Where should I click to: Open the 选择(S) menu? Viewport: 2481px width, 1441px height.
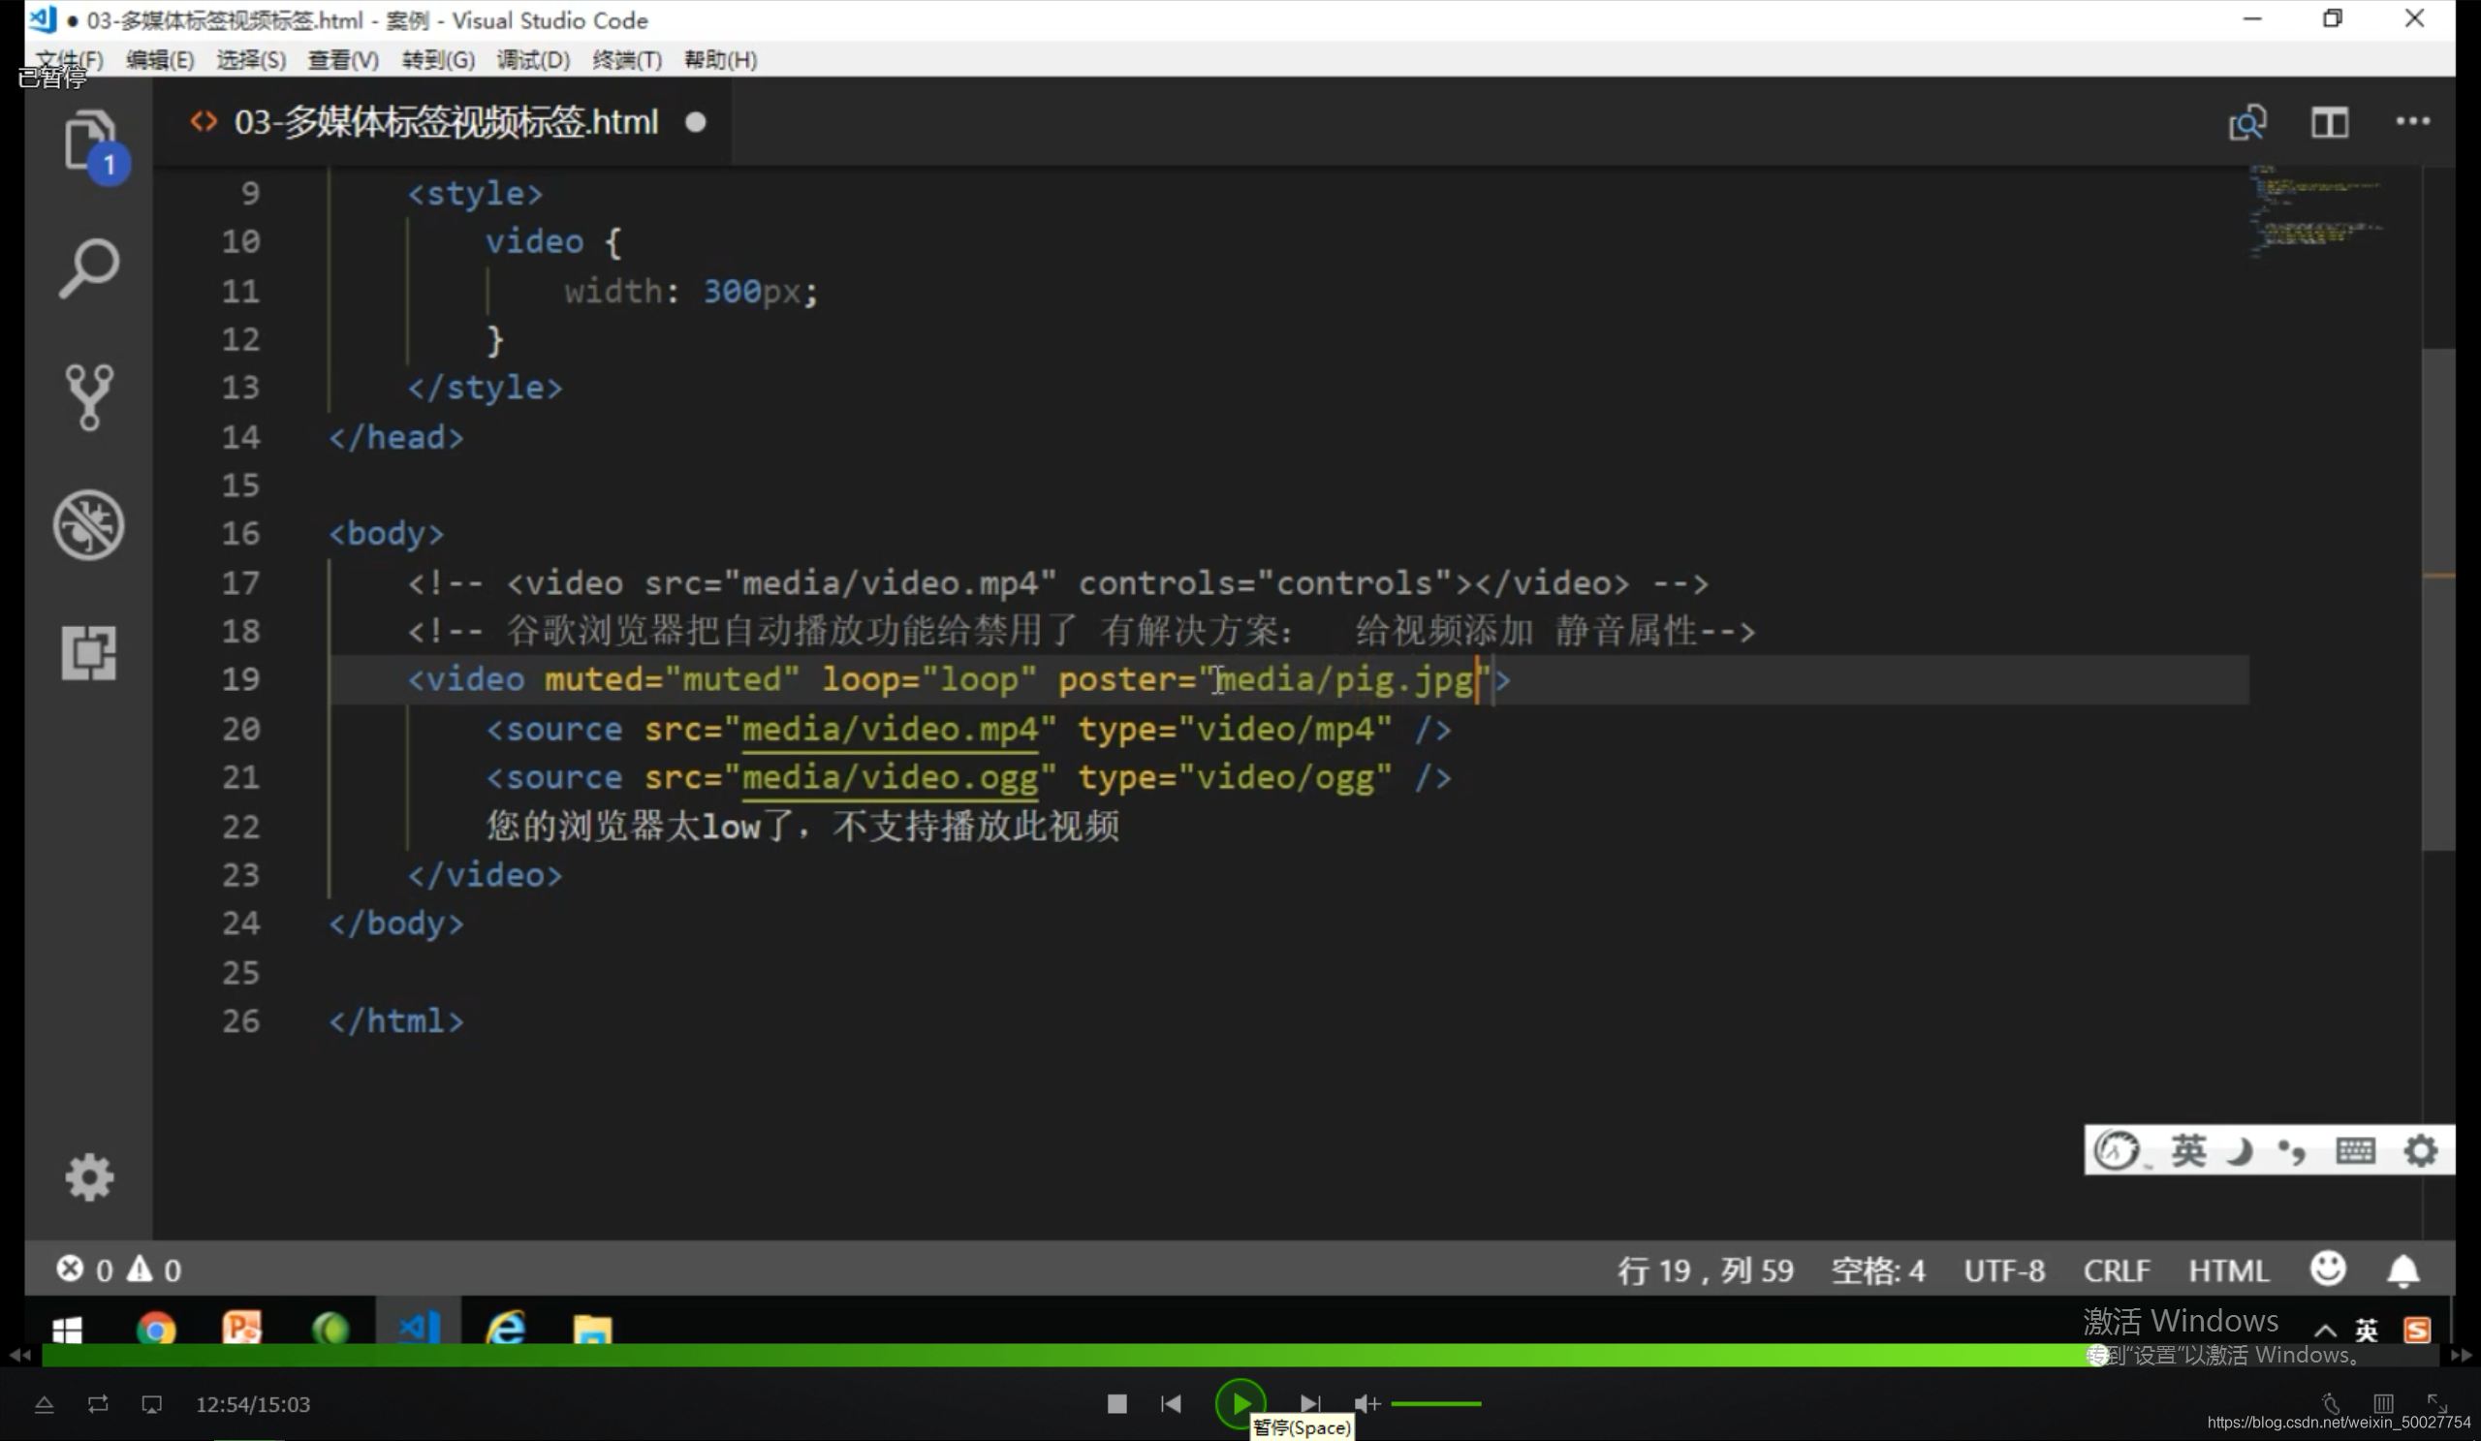pos(251,59)
